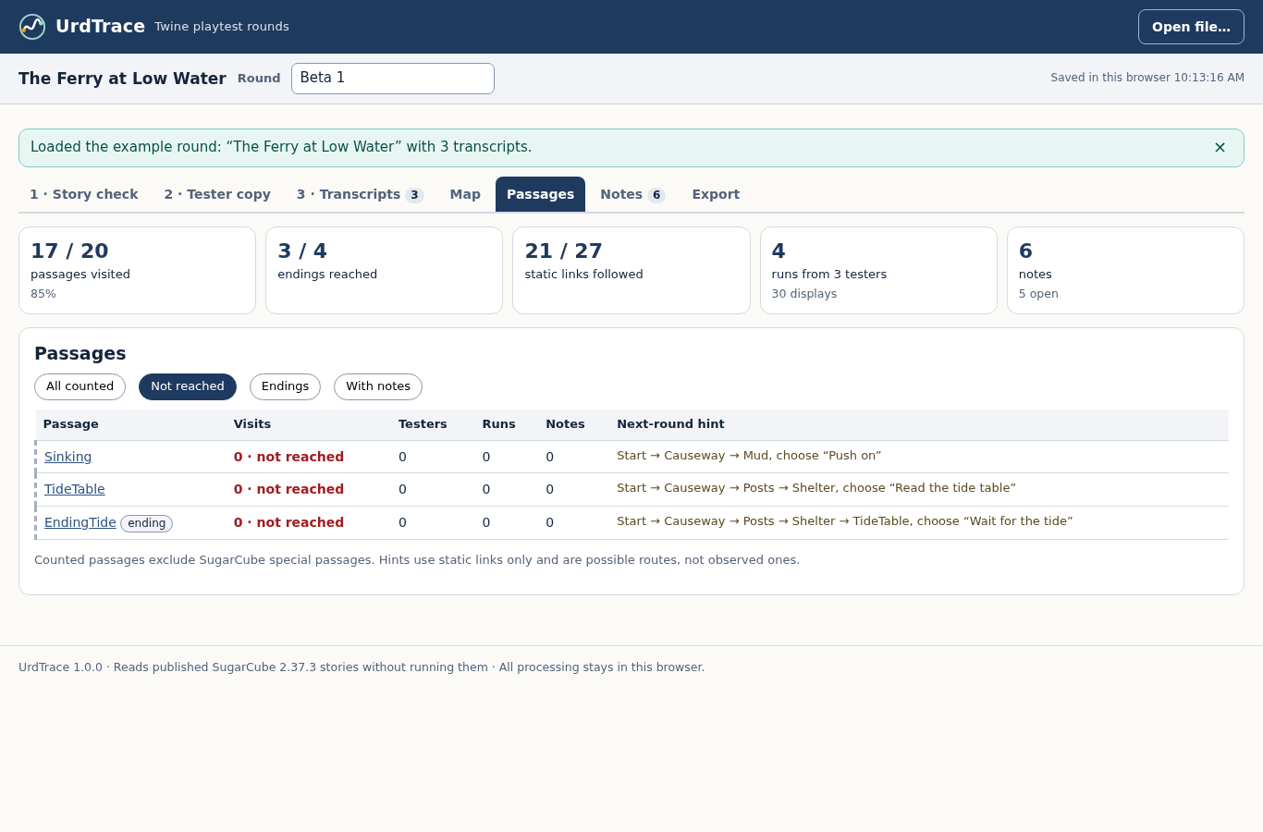Open the TideTable passage link
This screenshot has height=832, width=1263.
(x=75, y=489)
